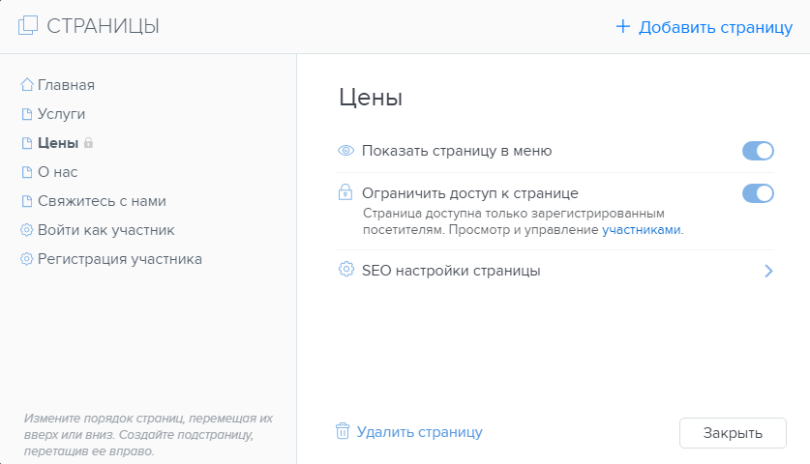Open the участниками link

pos(641,230)
